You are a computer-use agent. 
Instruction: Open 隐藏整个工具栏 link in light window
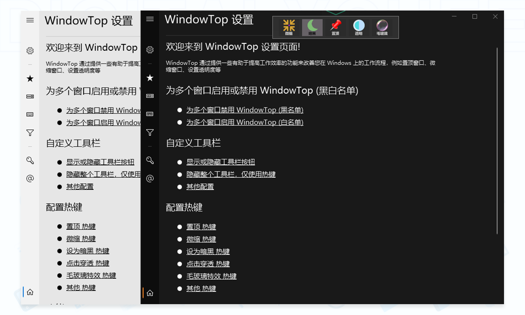103,174
